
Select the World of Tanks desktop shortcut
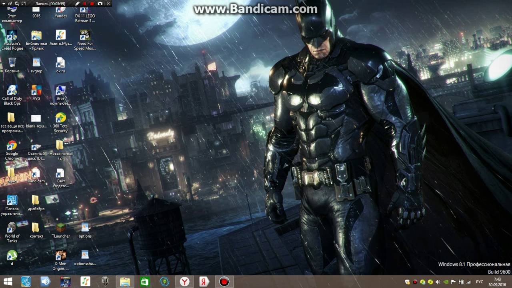(12, 232)
